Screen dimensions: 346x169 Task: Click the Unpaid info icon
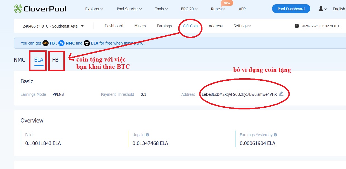[147, 135]
